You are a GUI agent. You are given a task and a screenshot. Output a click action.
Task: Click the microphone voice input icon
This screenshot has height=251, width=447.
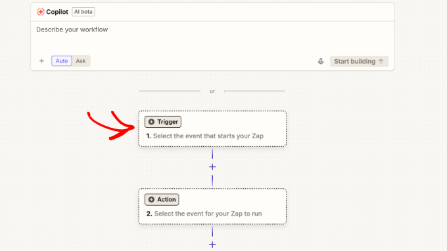point(321,62)
